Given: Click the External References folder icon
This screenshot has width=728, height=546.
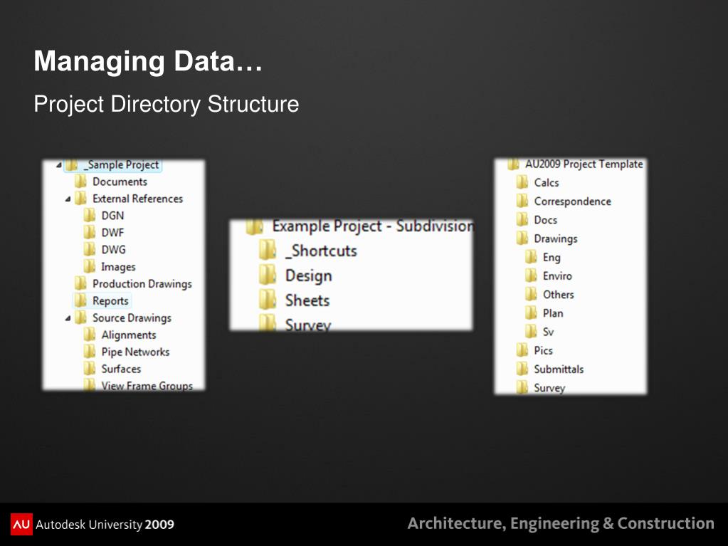Looking at the screenshot, I should coord(81,199).
